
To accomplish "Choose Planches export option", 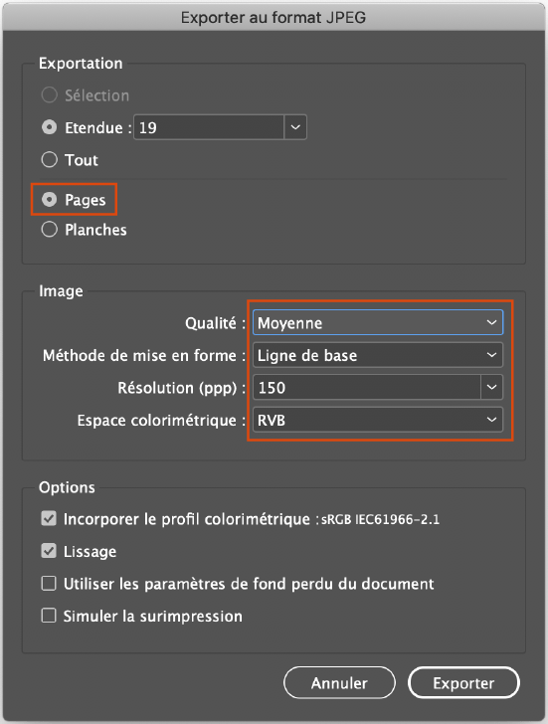I will [49, 230].
